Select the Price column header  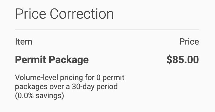click(189, 42)
